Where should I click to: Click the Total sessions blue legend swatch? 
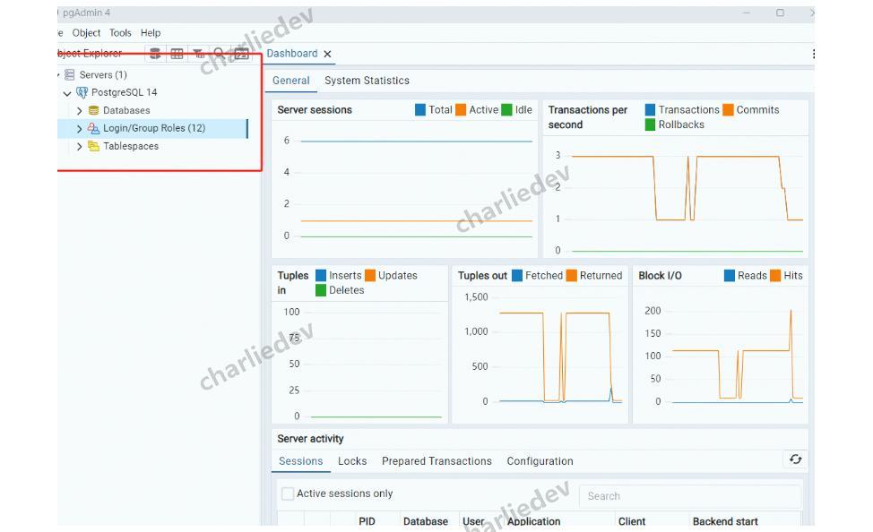click(x=420, y=109)
